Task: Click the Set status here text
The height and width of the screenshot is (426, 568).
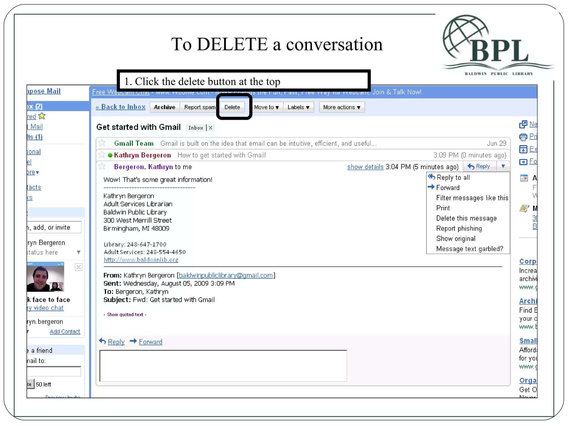Action: pos(42,252)
